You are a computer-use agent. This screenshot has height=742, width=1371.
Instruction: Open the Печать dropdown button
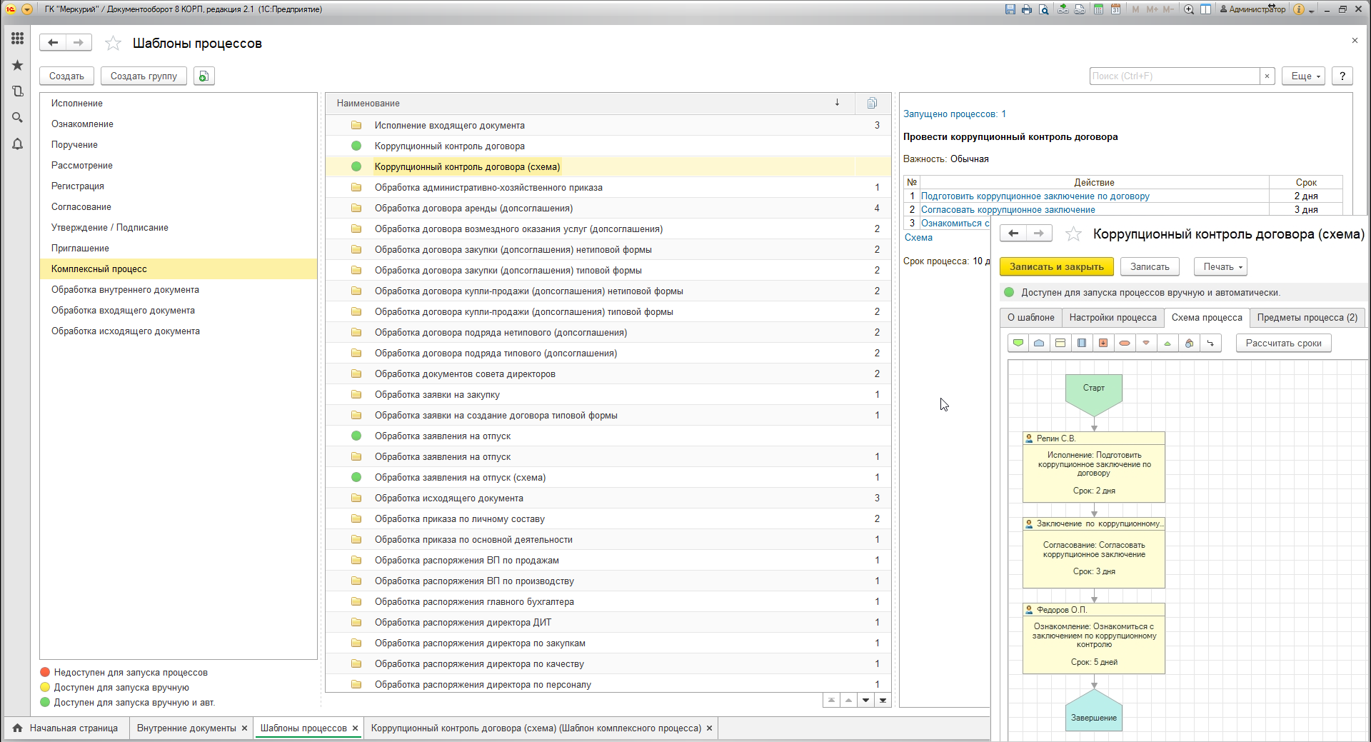[1221, 266]
